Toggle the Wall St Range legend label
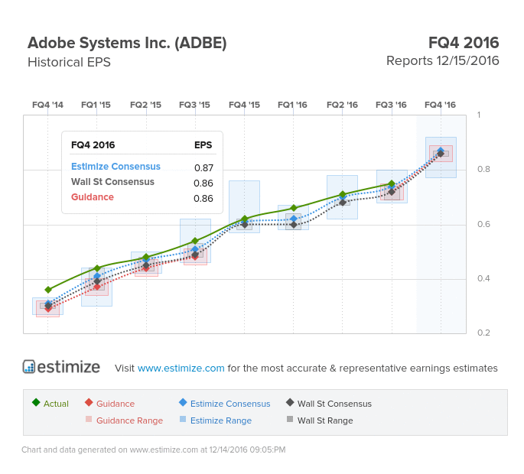Image resolution: width=524 pixels, height=474 pixels. click(325, 420)
